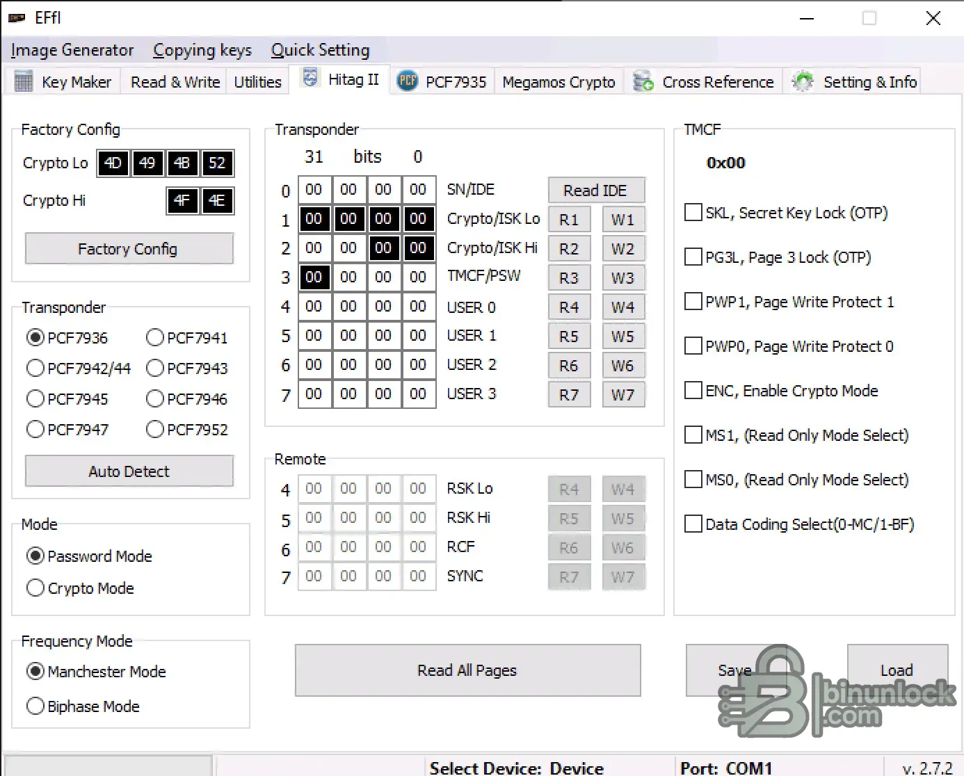Click the Load button
The height and width of the screenshot is (776, 964).
897,670
